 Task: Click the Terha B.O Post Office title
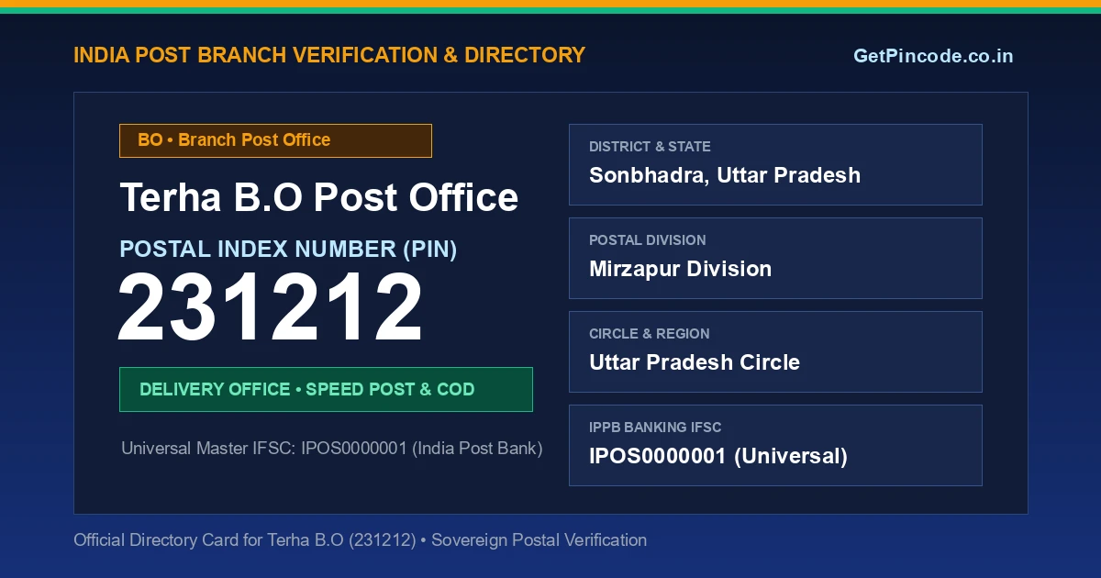(x=319, y=197)
